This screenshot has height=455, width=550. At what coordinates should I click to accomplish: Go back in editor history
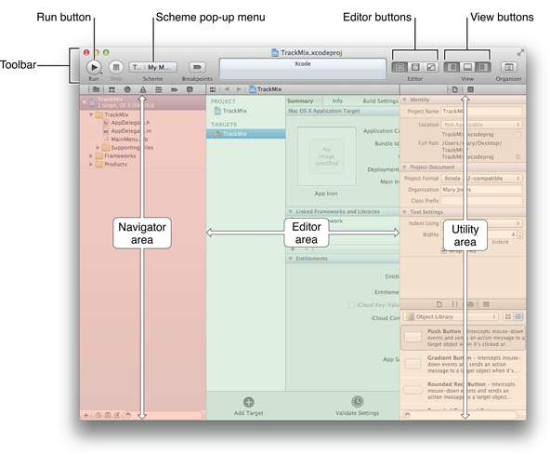point(227,89)
